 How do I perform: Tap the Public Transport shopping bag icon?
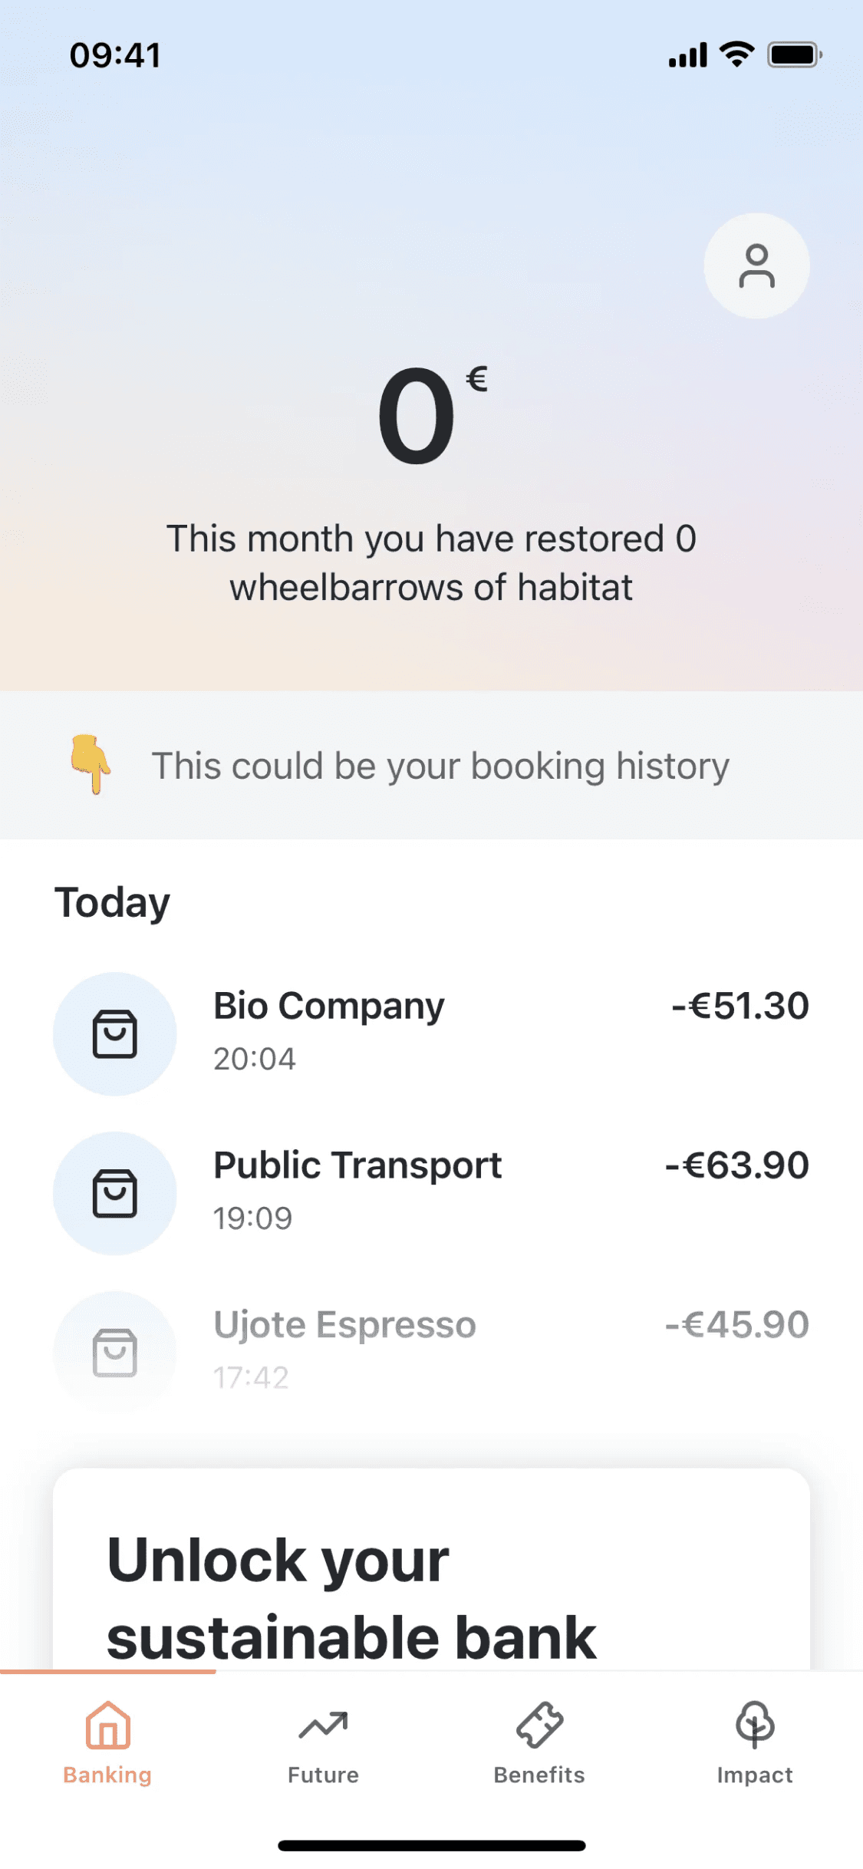pyautogui.click(x=115, y=1193)
